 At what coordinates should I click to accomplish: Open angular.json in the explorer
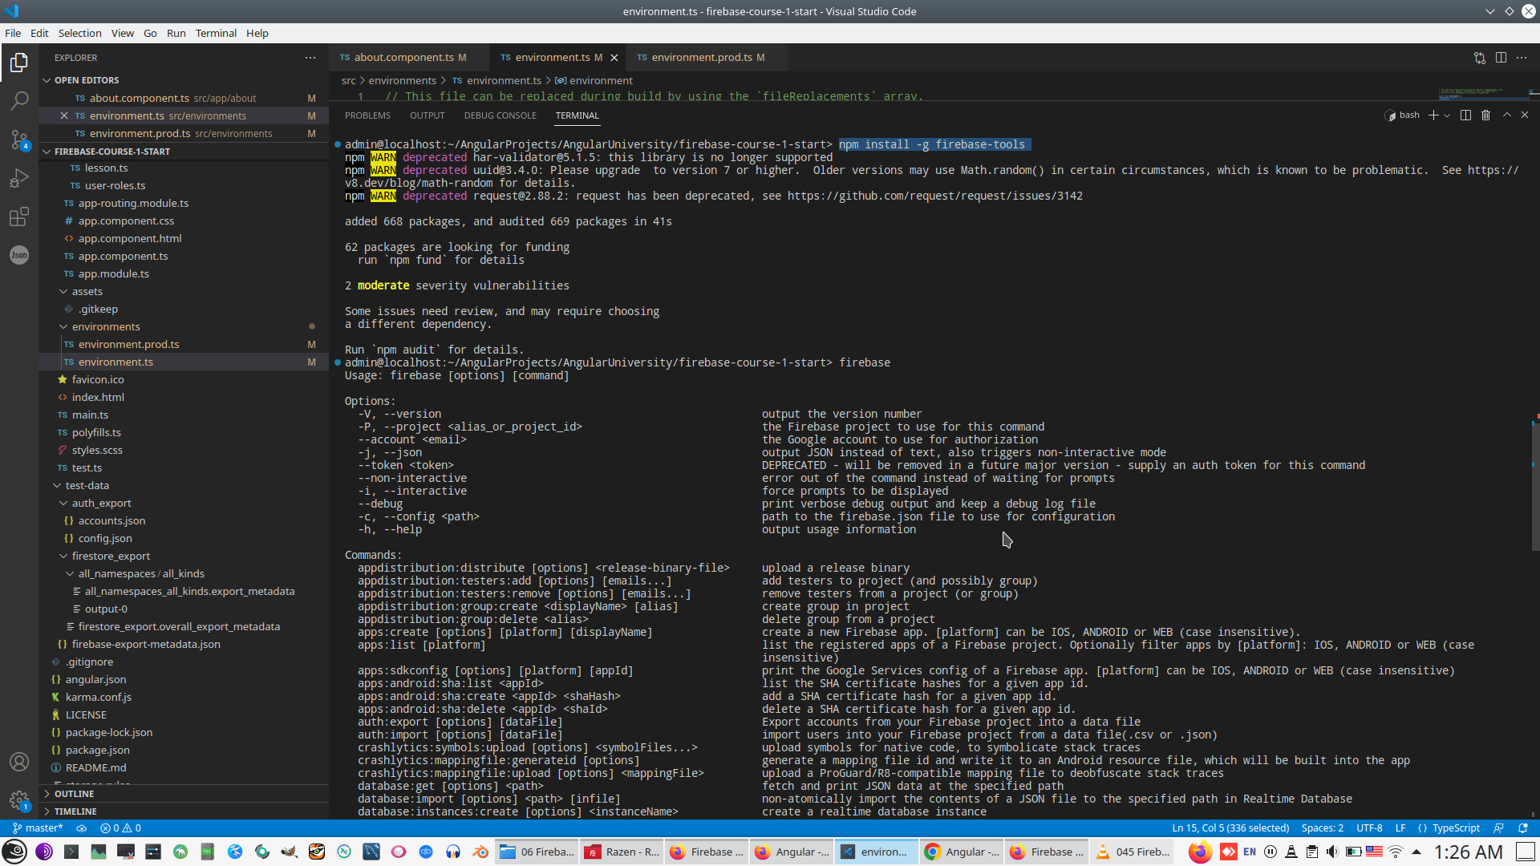pos(95,679)
